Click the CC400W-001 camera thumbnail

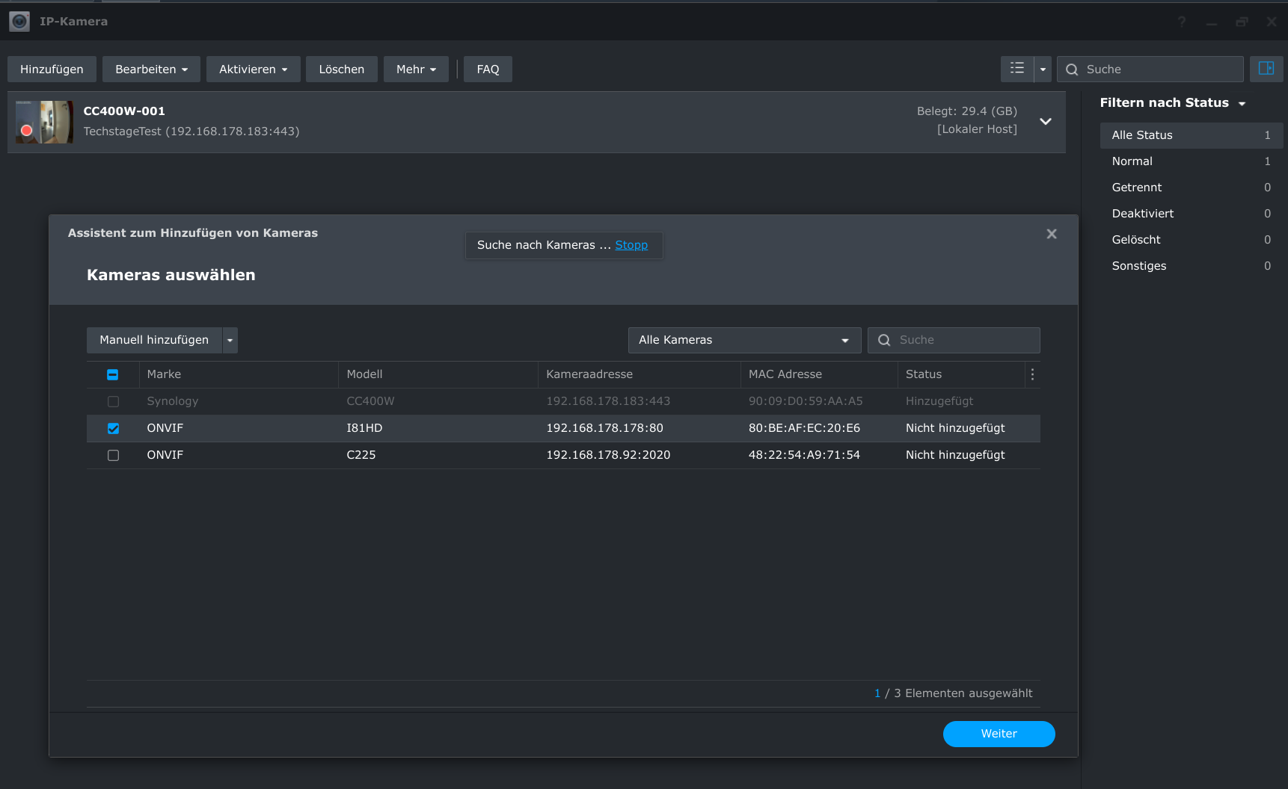pos(44,122)
